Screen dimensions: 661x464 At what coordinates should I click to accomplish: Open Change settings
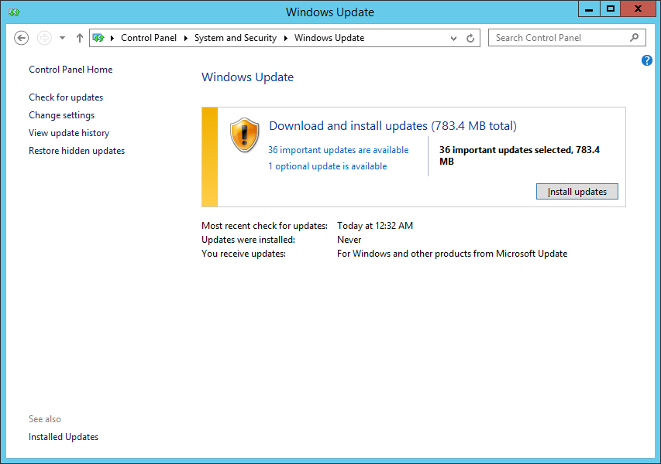(61, 115)
